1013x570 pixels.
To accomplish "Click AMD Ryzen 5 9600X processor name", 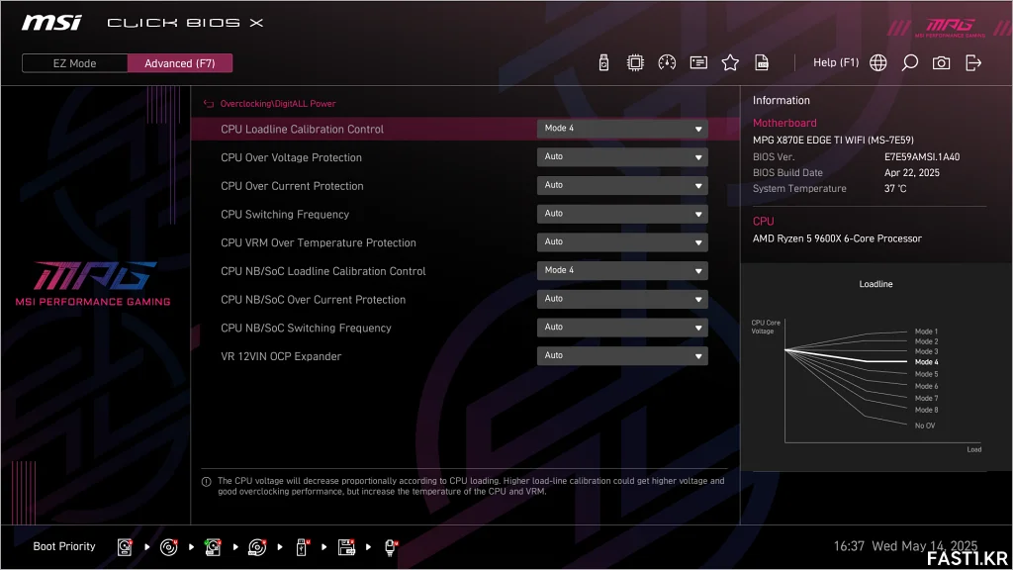I will click(837, 238).
